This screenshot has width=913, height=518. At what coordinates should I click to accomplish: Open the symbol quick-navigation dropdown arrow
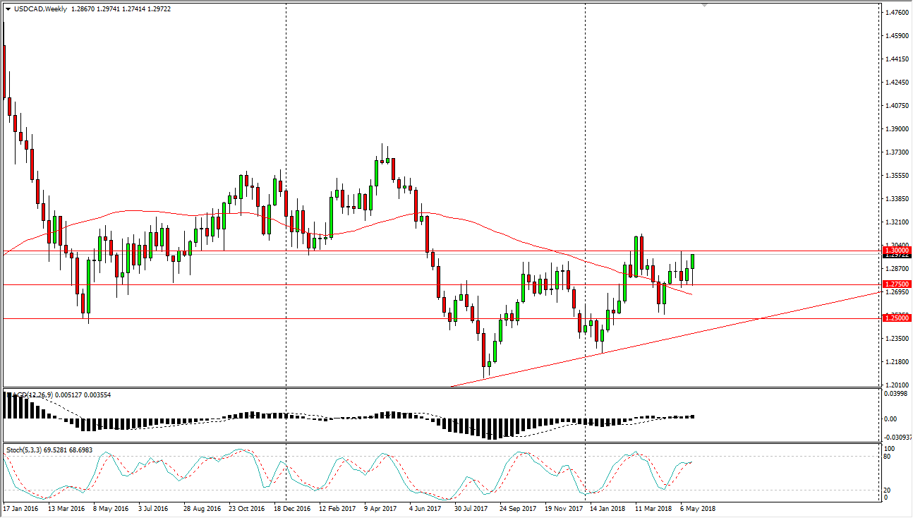pyautogui.click(x=8, y=9)
